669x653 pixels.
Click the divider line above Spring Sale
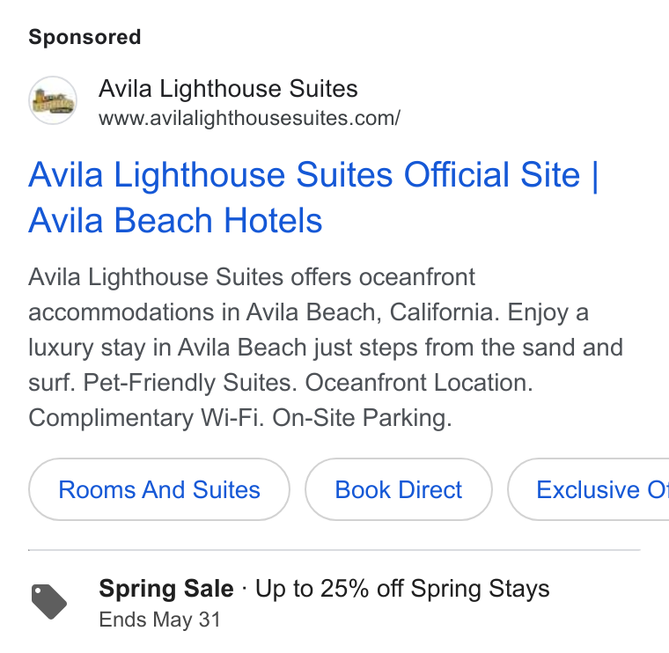coord(334,550)
